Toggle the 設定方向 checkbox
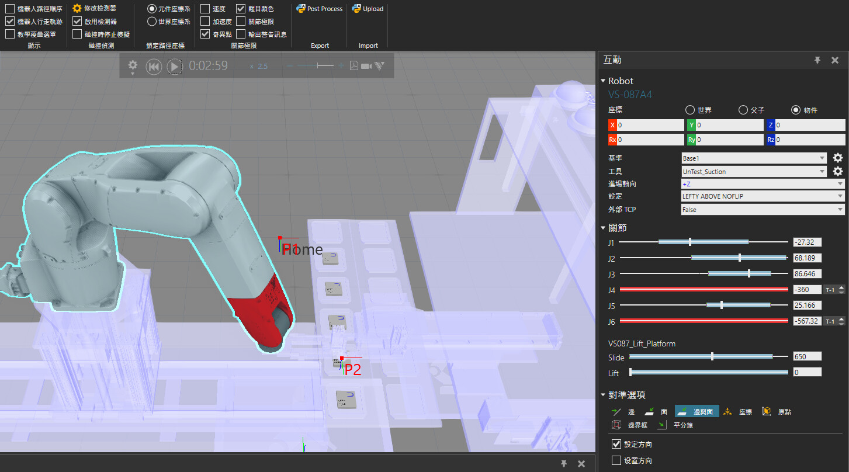This screenshot has height=472, width=849. 616,445
